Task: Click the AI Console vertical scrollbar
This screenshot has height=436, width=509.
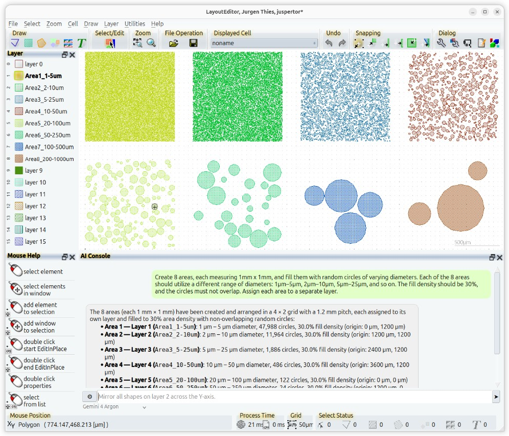Action: click(497, 328)
